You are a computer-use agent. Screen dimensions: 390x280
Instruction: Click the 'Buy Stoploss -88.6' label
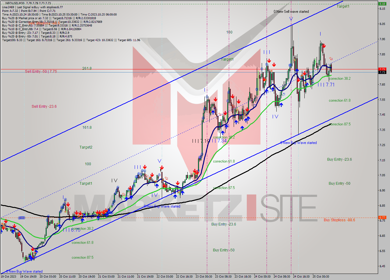tap(339, 220)
